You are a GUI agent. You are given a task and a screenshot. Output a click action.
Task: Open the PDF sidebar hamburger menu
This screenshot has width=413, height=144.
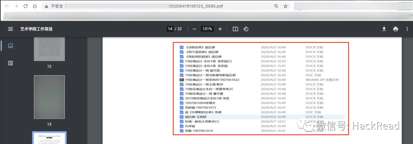point(11,29)
